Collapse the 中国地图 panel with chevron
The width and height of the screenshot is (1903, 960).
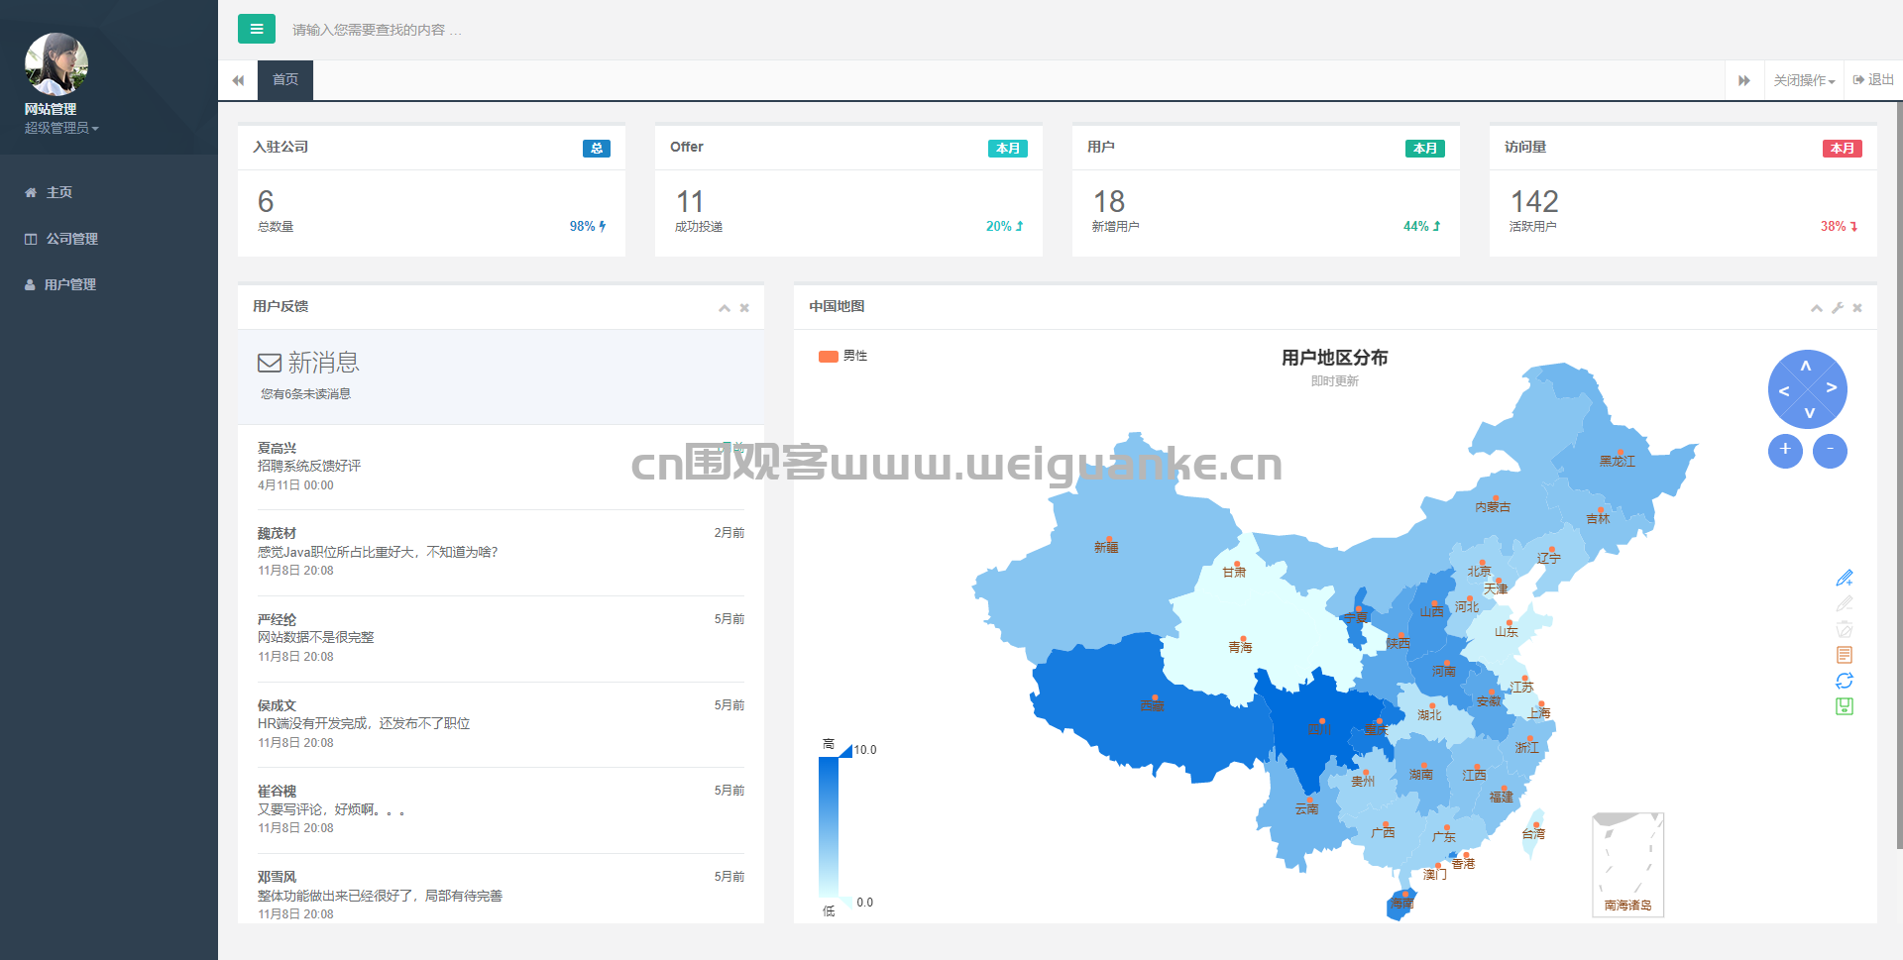point(1817,308)
